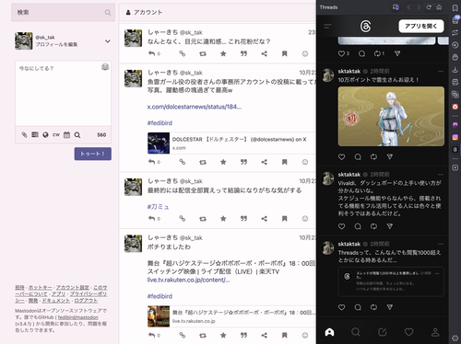Click the 検索 search field
This screenshot has width=461, height=344.
click(x=63, y=12)
